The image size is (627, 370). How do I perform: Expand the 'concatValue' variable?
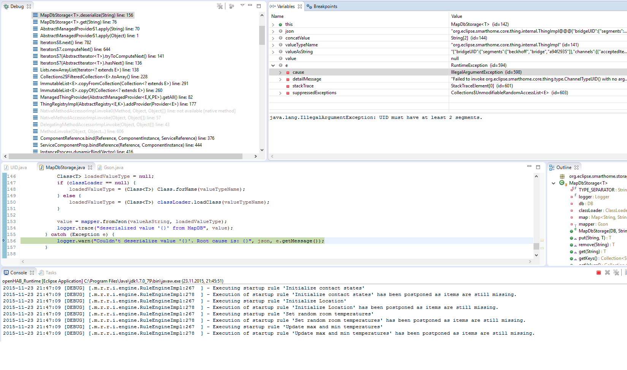click(x=273, y=38)
